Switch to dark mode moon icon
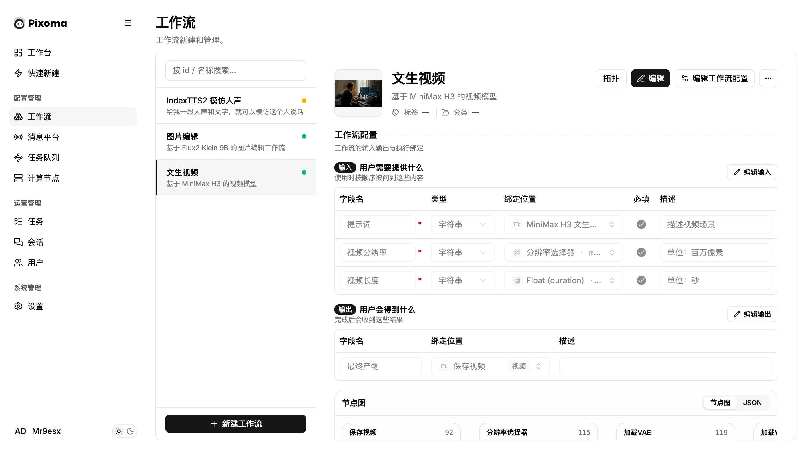 click(x=130, y=431)
